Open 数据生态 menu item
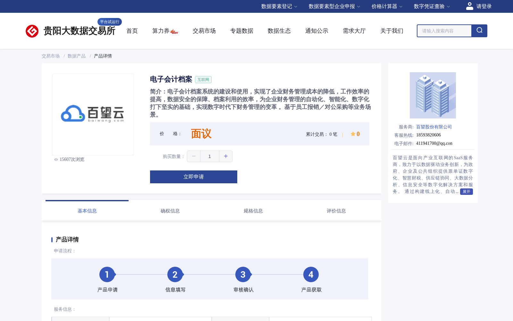The image size is (513, 321). click(279, 31)
